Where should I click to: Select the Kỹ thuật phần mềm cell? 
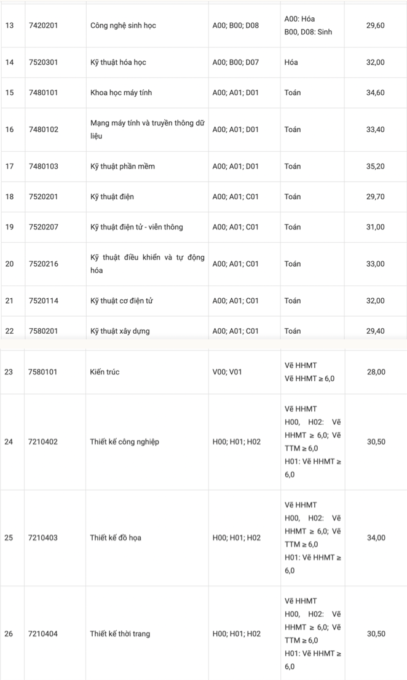click(x=122, y=167)
